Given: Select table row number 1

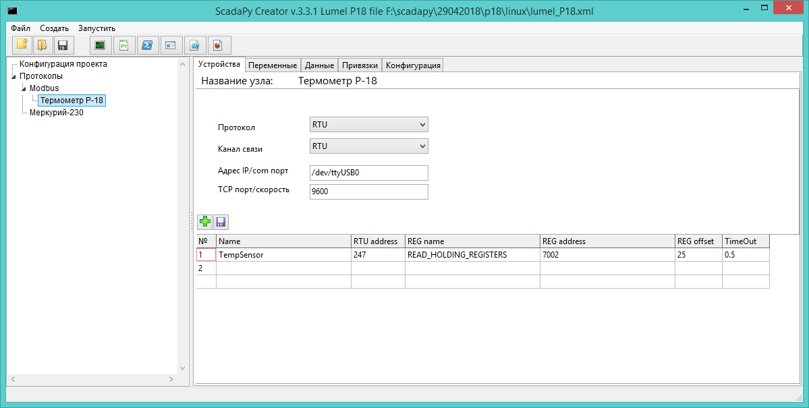Looking at the screenshot, I should tap(206, 255).
